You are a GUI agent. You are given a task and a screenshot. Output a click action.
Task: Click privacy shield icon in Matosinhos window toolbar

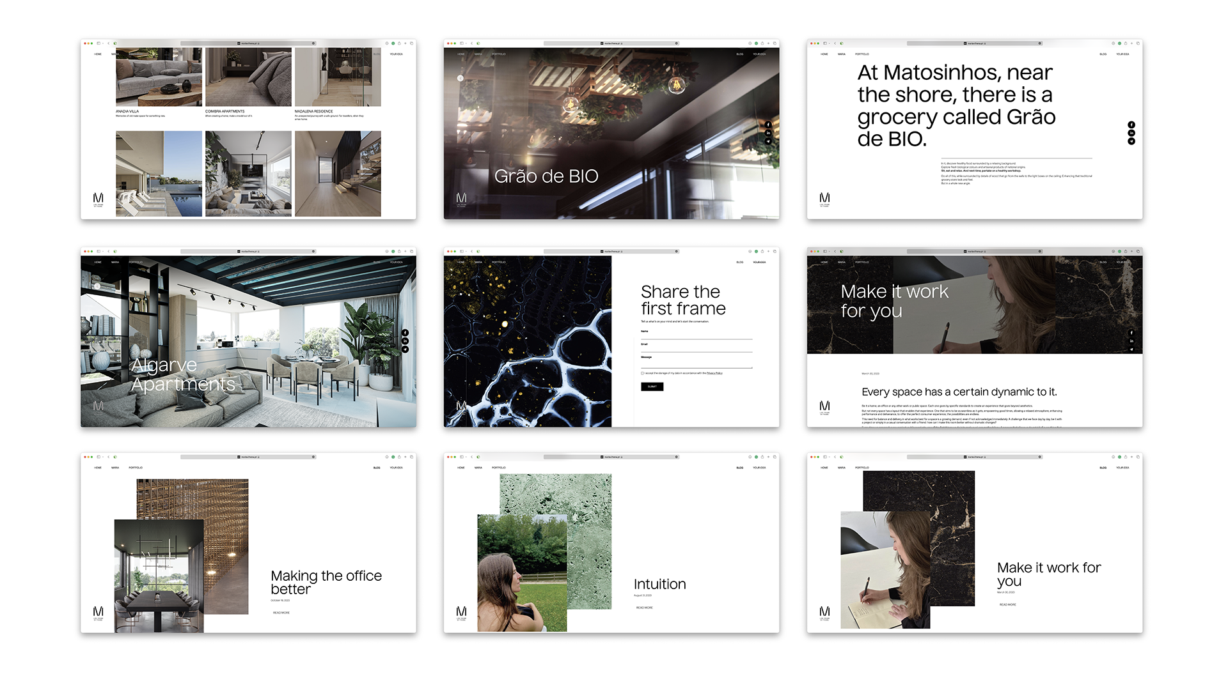(x=841, y=43)
